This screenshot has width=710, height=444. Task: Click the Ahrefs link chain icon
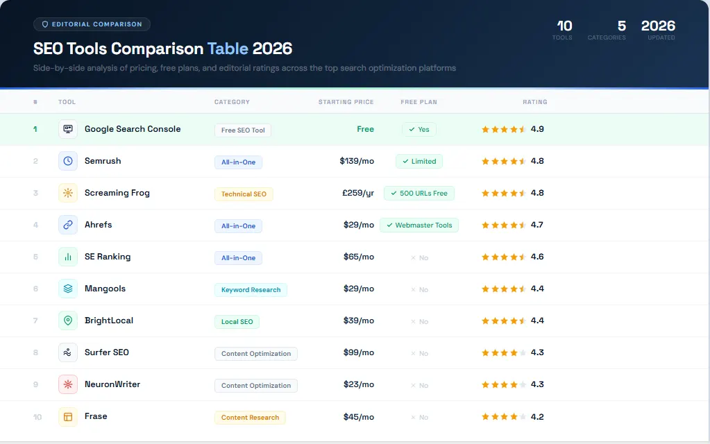pos(68,225)
